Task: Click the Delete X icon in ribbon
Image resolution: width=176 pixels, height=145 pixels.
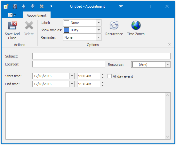Action: tap(29, 25)
